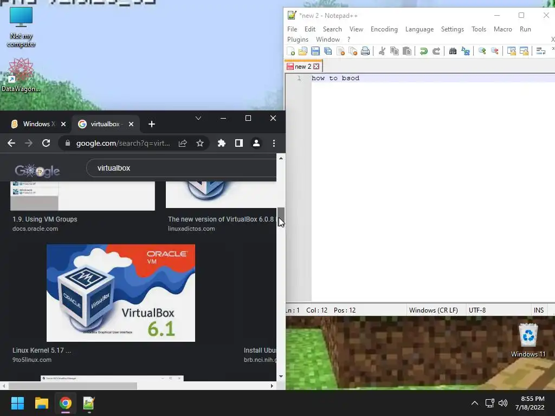Open The new version of VirtualBox 6.0.8 result
Image resolution: width=555 pixels, height=416 pixels.
click(222, 219)
